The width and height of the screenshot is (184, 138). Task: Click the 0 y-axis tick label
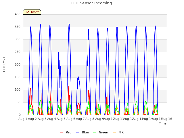tap(20, 115)
